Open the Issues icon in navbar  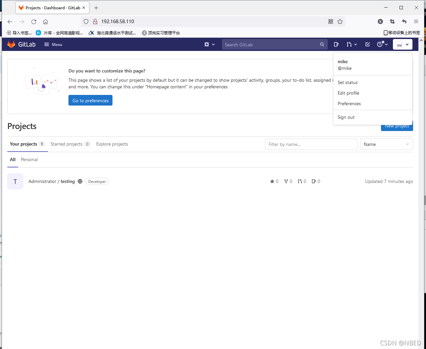click(x=336, y=44)
